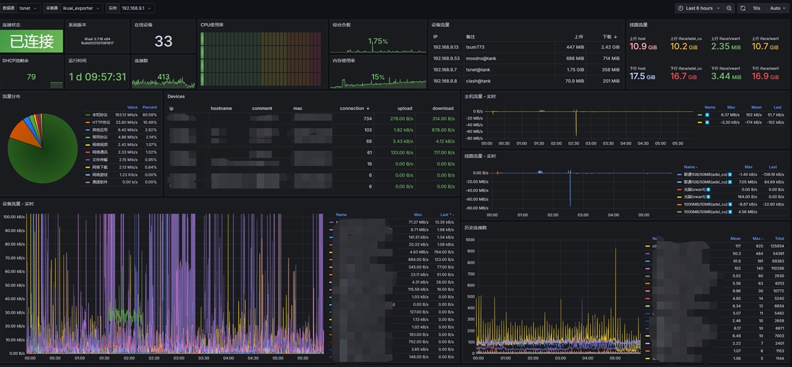Select the 192.168.9.13 row IP
The width and height of the screenshot is (792, 367).
445,47
